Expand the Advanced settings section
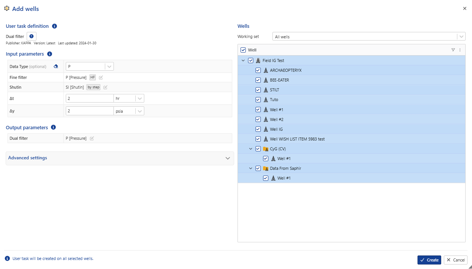 tap(227, 158)
